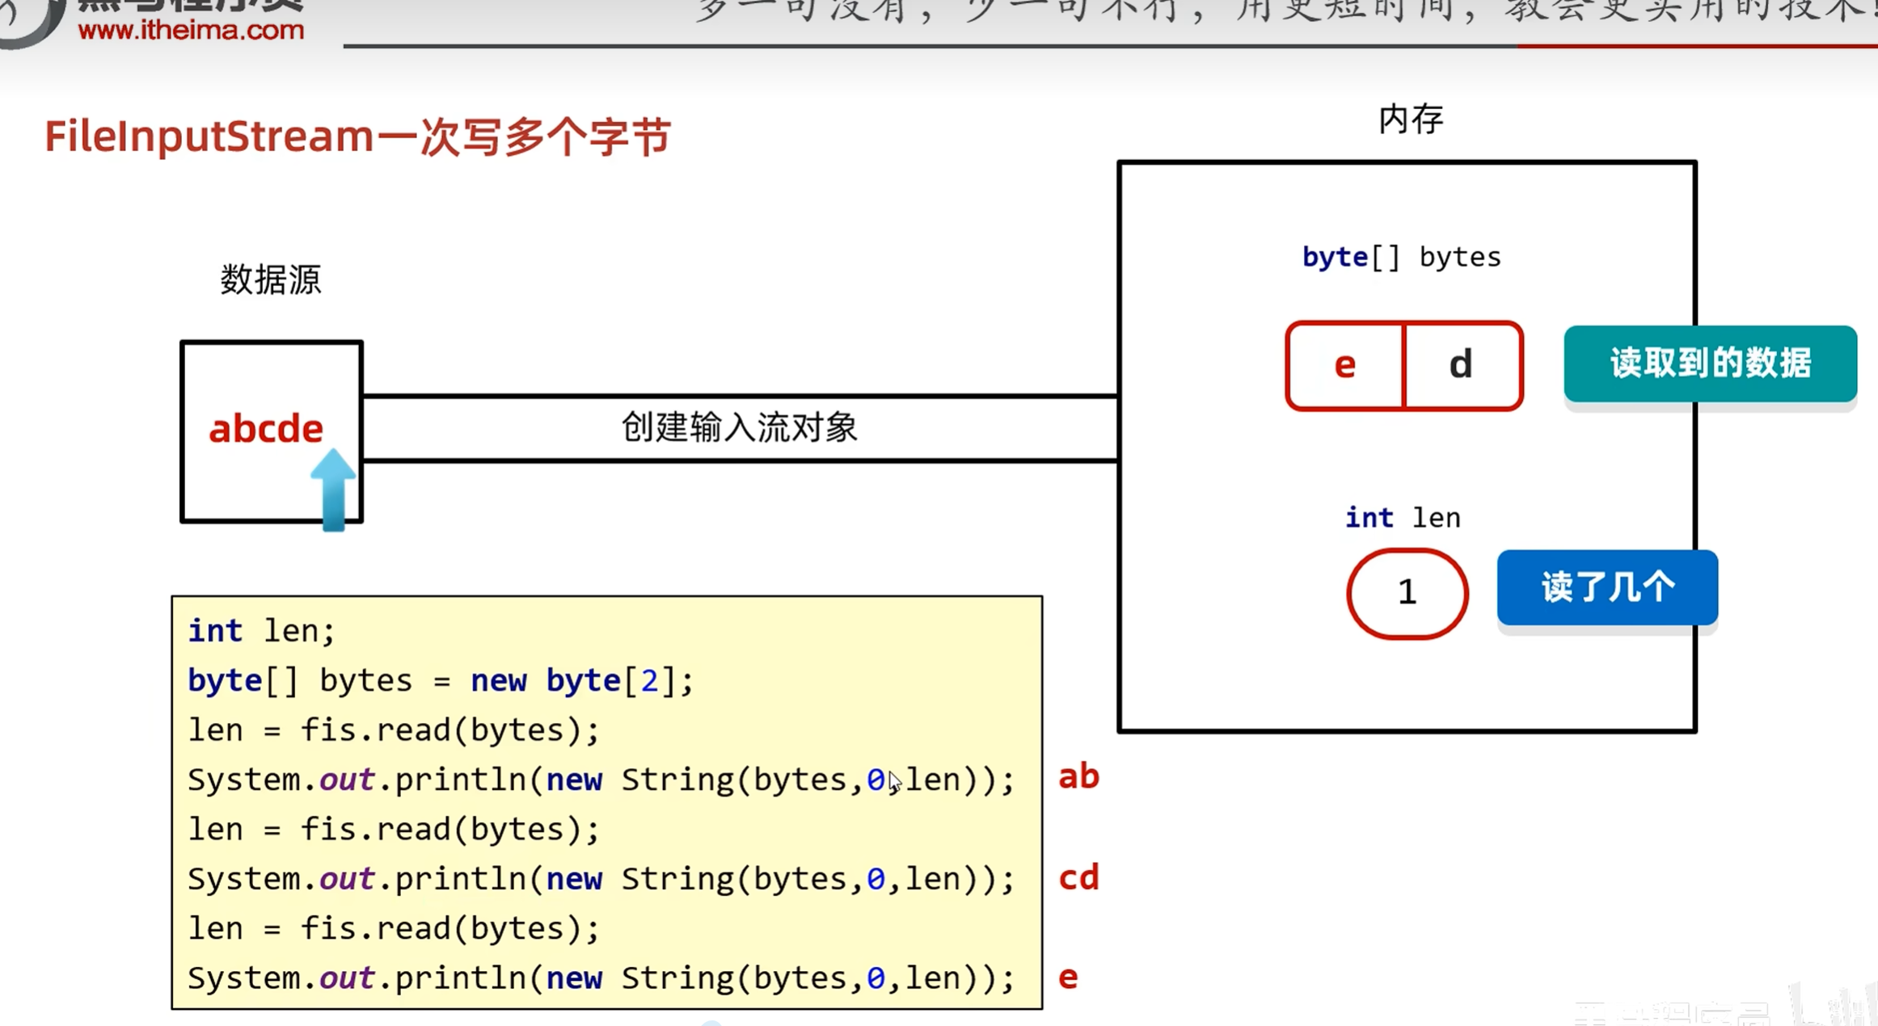Viewport: 1878px width, 1026px height.
Task: Click the 'int len;' code line
Action: (x=261, y=631)
